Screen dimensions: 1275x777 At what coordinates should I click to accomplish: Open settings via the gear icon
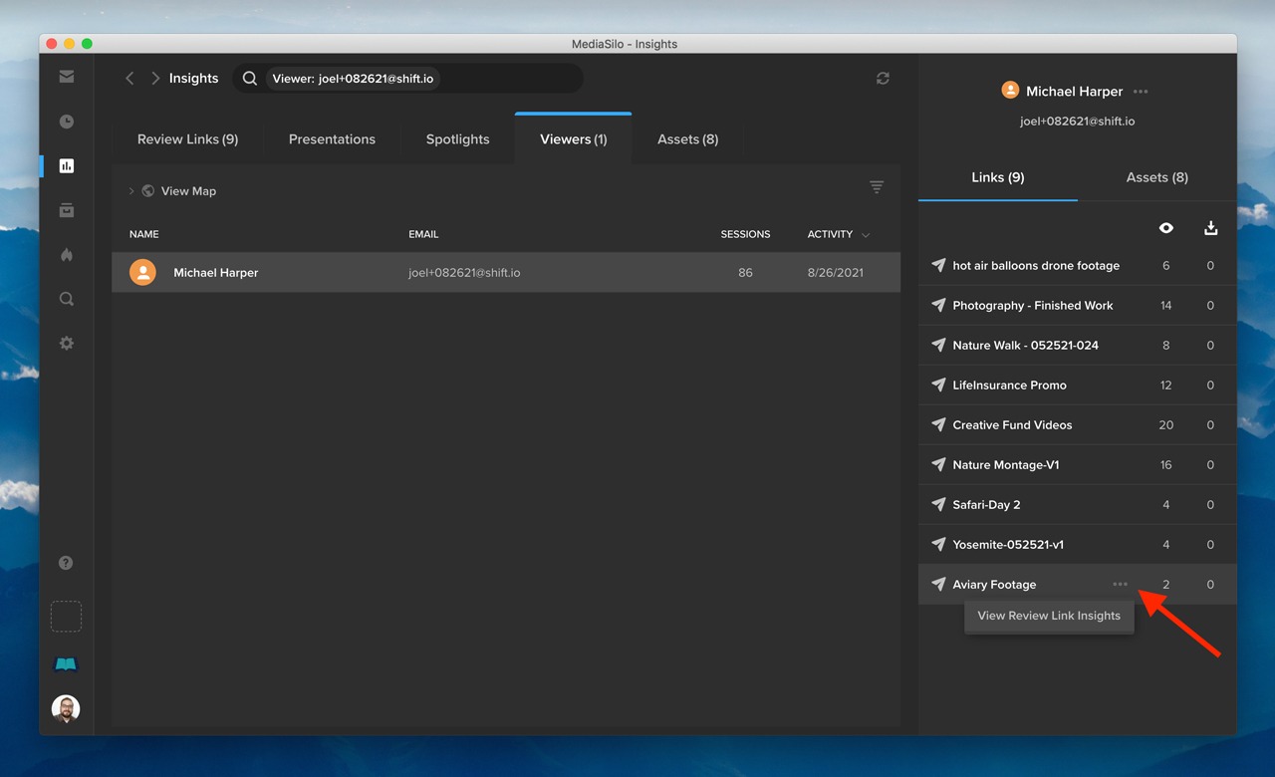tap(66, 343)
